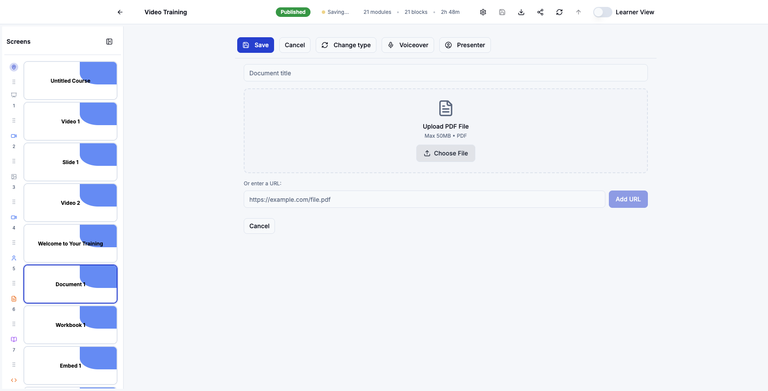
Task: Click the image icon beside Video 2
Action: tap(14, 177)
